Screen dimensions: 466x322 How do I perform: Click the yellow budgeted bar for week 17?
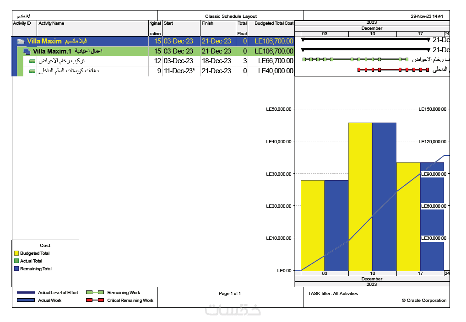(408, 216)
